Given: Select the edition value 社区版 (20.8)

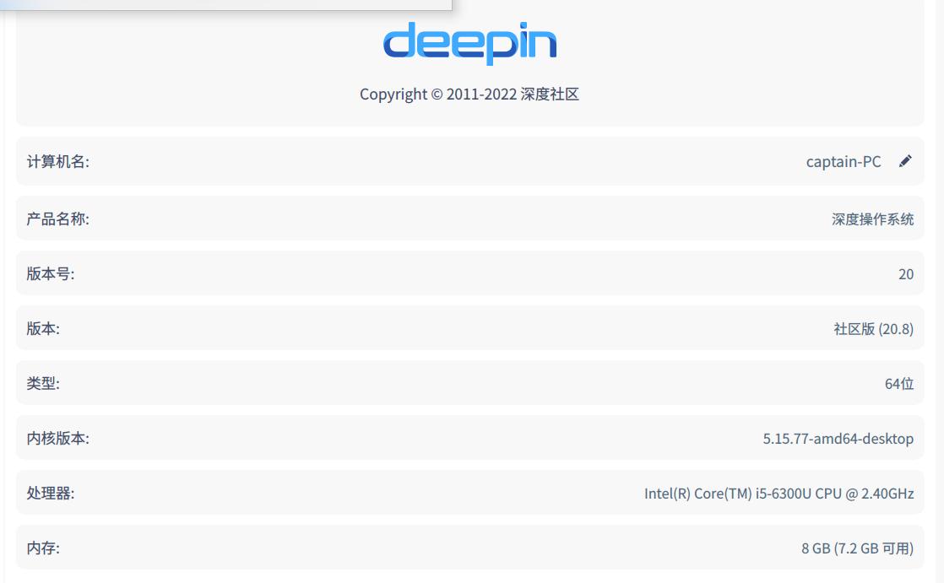Looking at the screenshot, I should (x=874, y=329).
